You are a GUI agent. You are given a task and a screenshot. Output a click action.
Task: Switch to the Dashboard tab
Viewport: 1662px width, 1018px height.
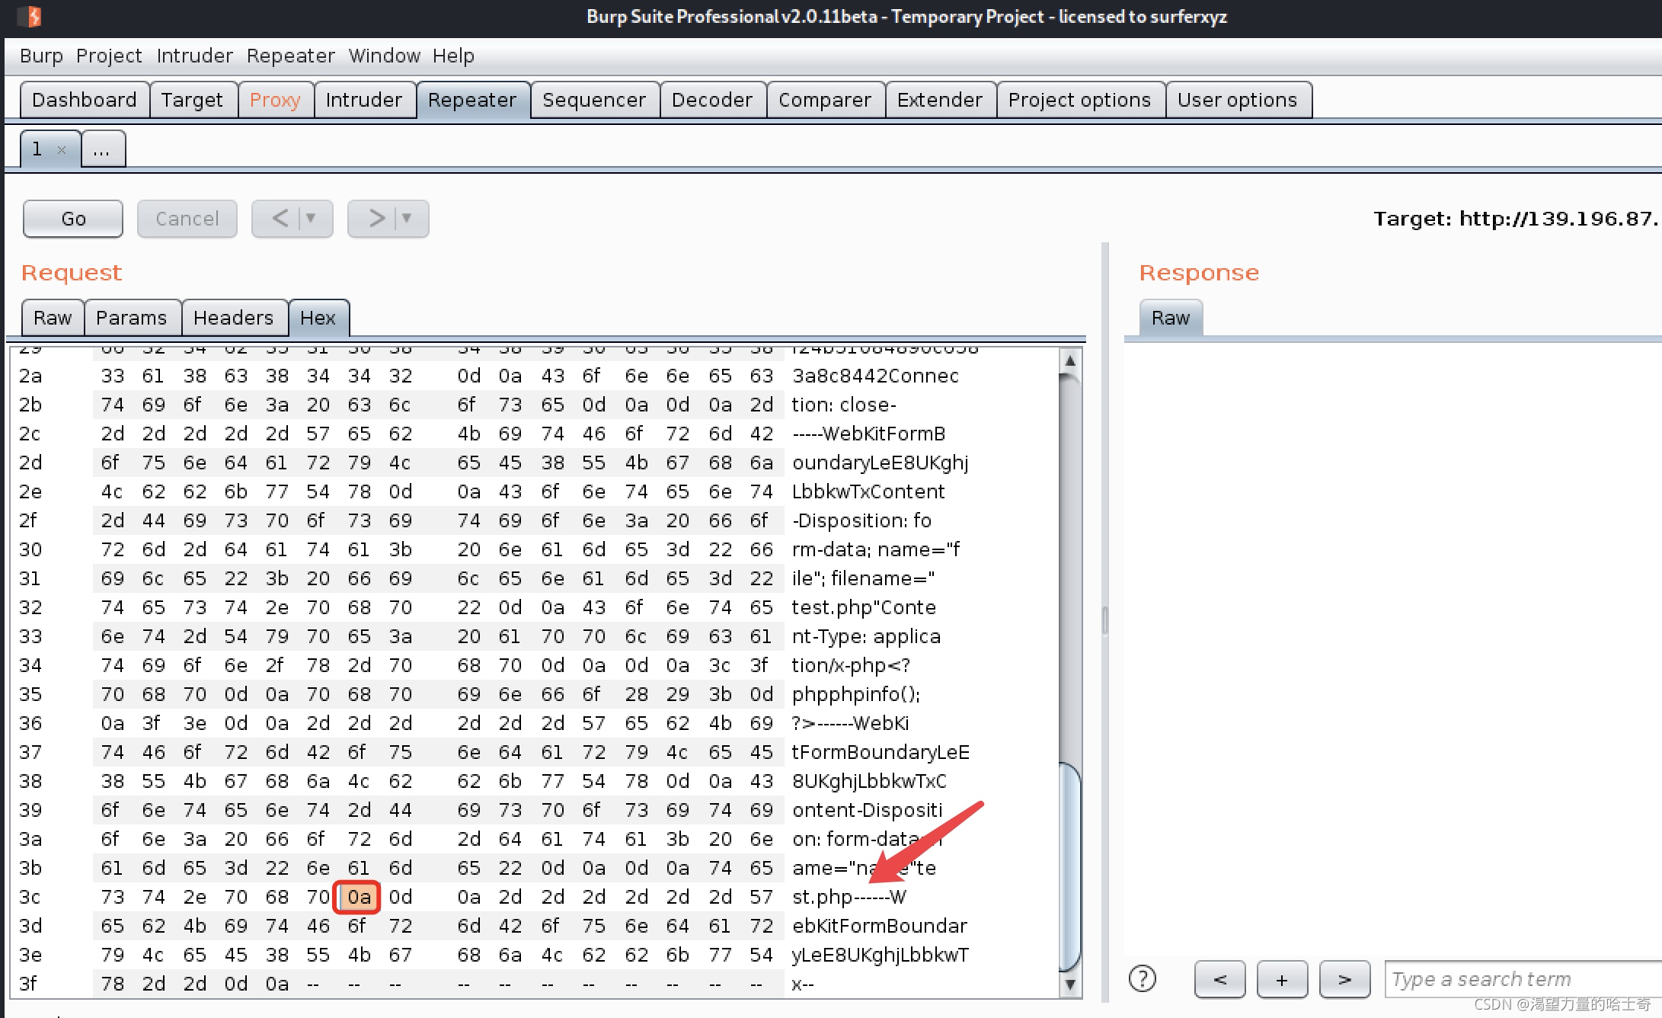click(85, 100)
